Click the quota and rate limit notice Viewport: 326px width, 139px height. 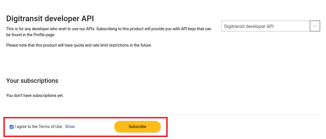tap(79, 45)
